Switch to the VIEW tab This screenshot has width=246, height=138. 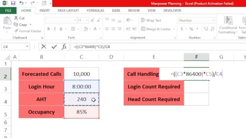(x=151, y=10)
